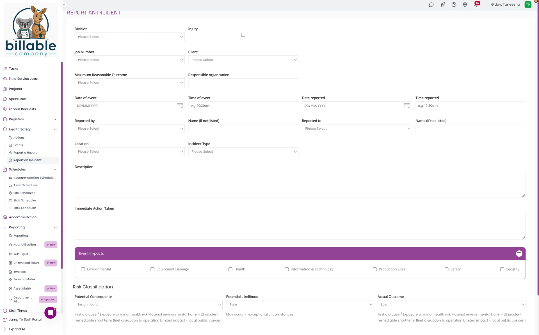The image size is (539, 335).
Task: Go to Projects in sidebar
Action: 15,89
